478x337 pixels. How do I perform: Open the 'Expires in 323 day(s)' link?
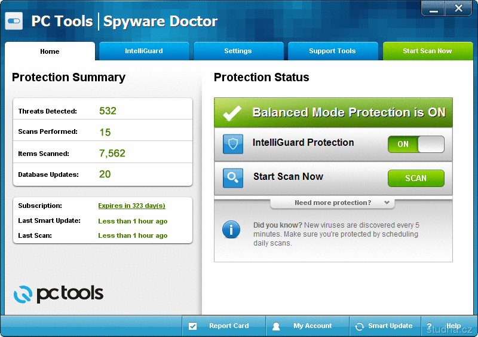click(131, 206)
